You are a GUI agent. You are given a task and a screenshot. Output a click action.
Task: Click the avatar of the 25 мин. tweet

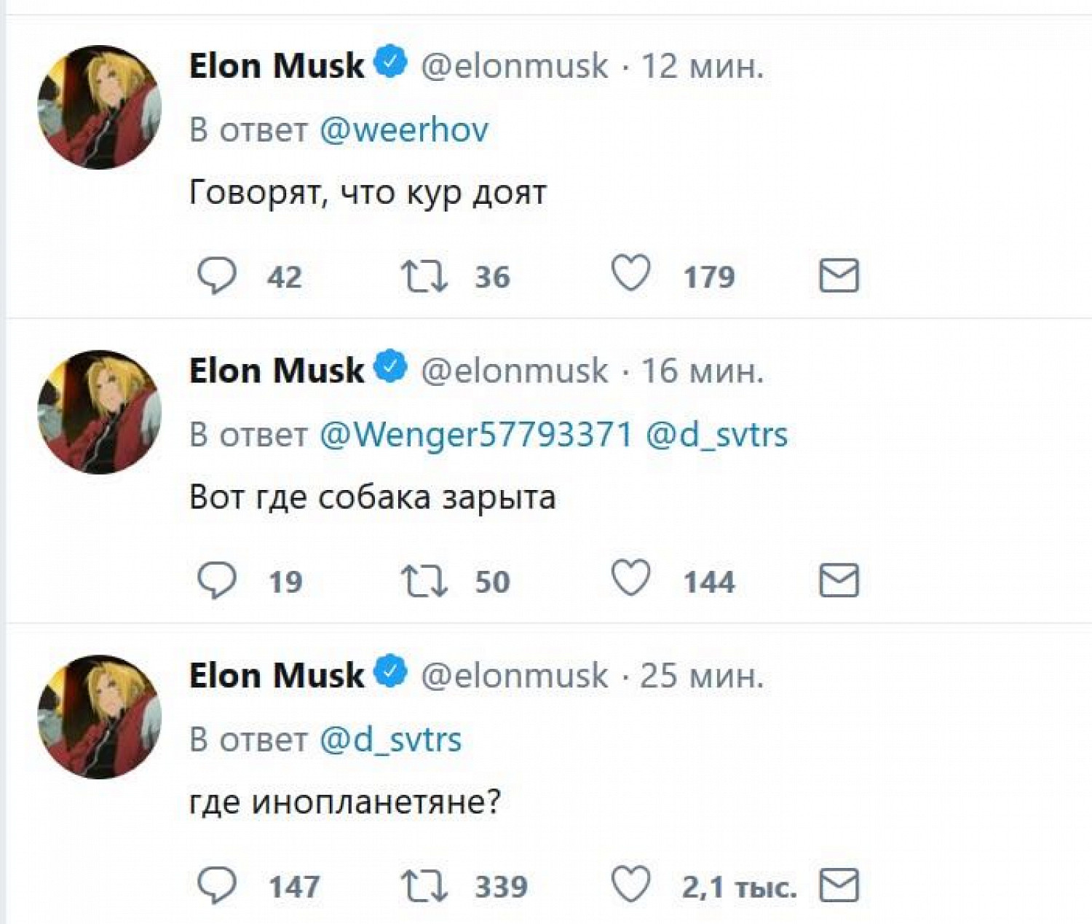(x=100, y=717)
